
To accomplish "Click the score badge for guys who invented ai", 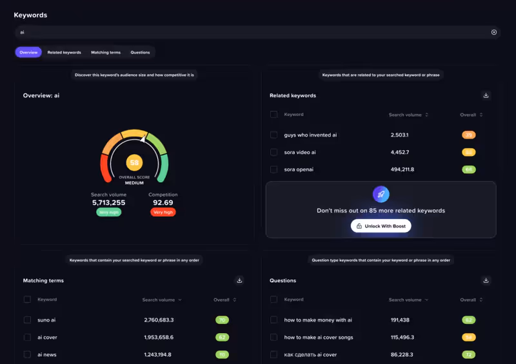I will [469, 135].
